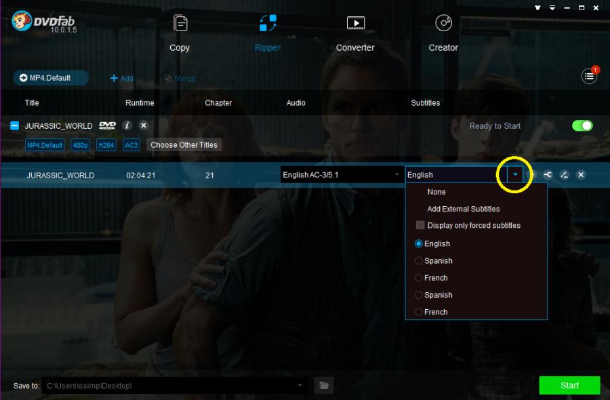
Task: Click the MP4.Default profile tag
Action: click(45, 145)
